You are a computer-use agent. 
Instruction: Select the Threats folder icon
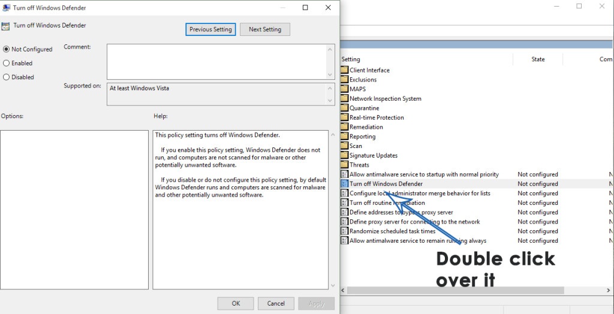pos(344,165)
